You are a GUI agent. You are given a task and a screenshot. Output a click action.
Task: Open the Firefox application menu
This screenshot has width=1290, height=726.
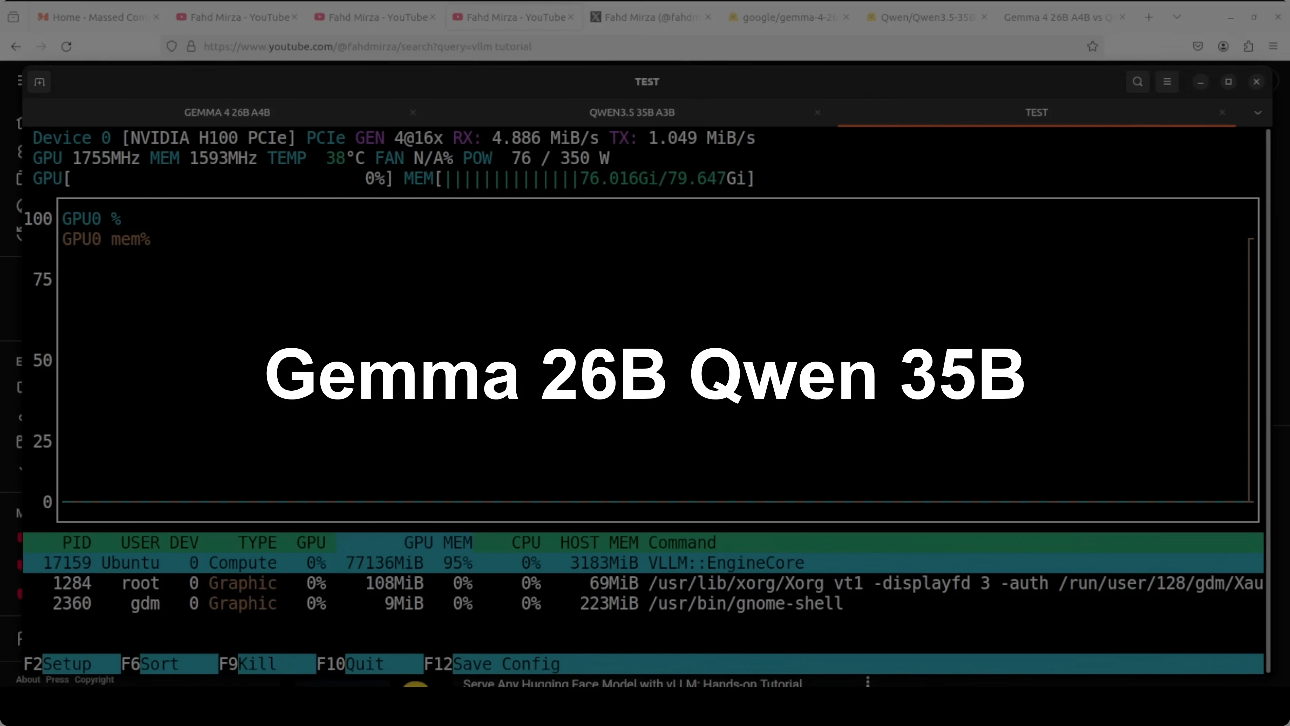[x=1274, y=47]
